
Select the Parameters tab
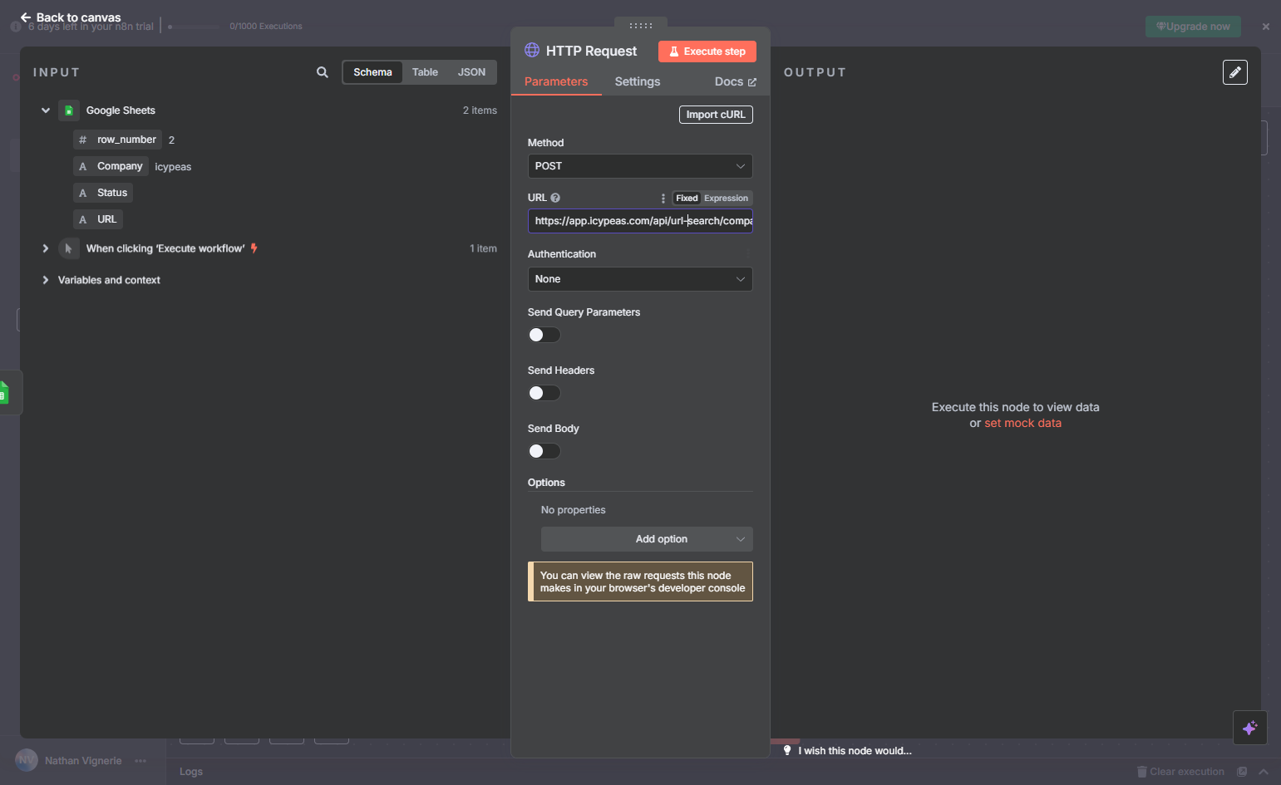click(556, 81)
